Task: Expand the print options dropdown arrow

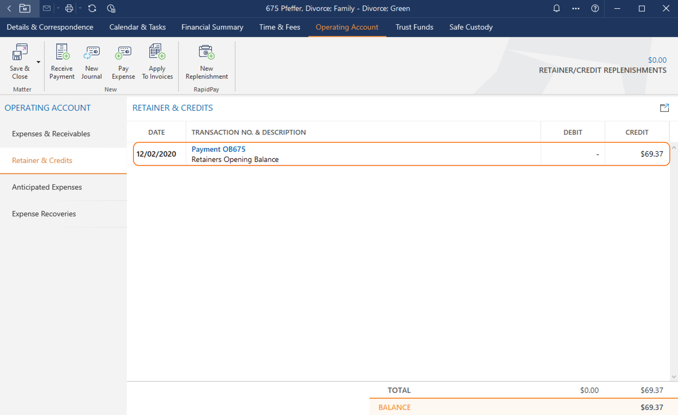Action: click(x=80, y=8)
